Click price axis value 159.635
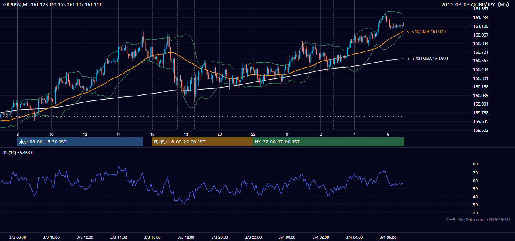Image resolution: width=515 pixels, height=241 pixels. click(x=480, y=121)
